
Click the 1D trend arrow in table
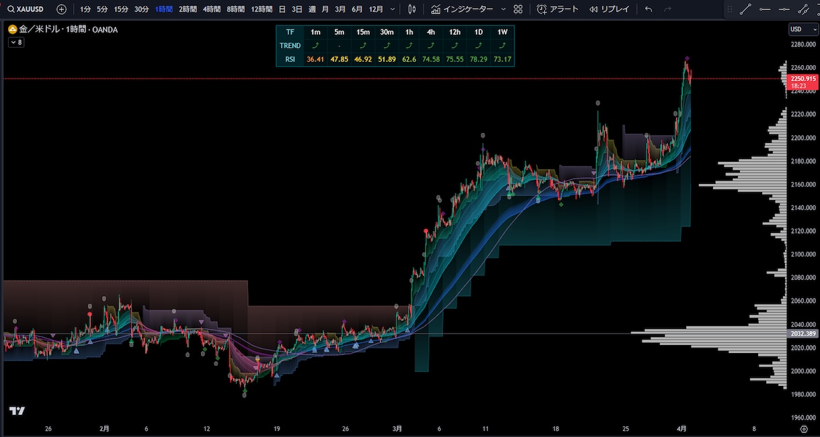click(x=479, y=46)
